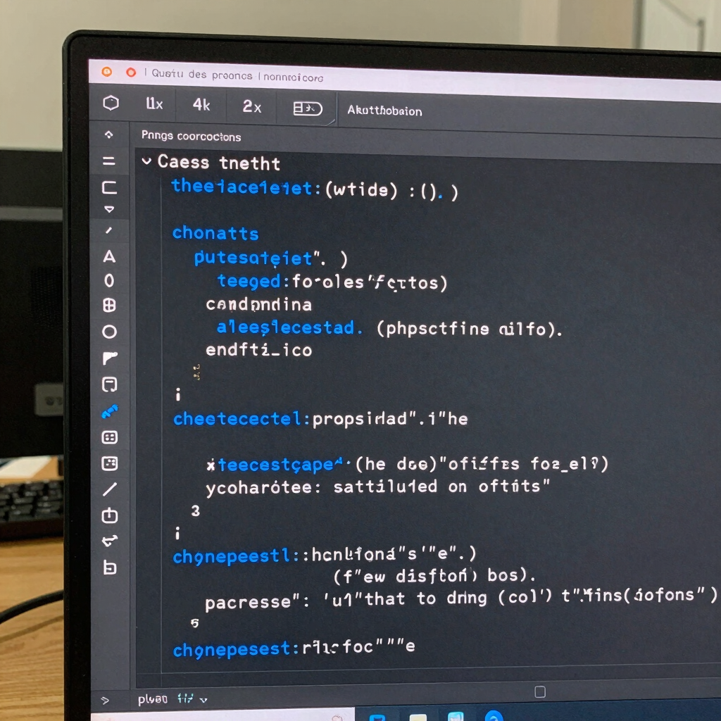Screen dimensions: 721x721
Task: Click the short slash icon in the sidebar
Action: coord(109,230)
